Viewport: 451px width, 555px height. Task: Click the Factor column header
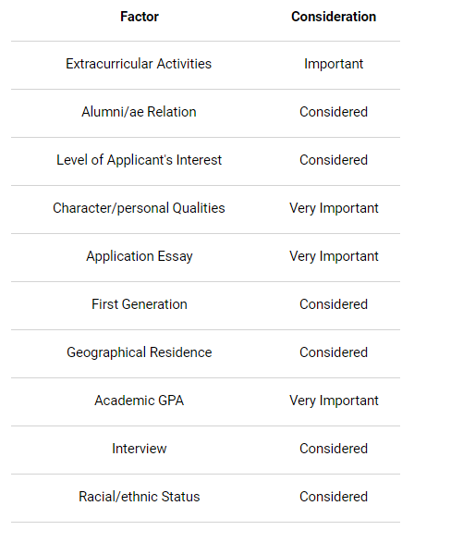(x=140, y=17)
